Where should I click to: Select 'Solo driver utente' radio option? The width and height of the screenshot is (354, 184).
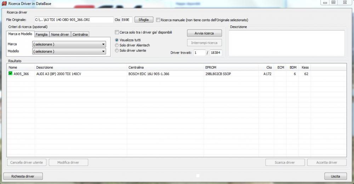117,51
